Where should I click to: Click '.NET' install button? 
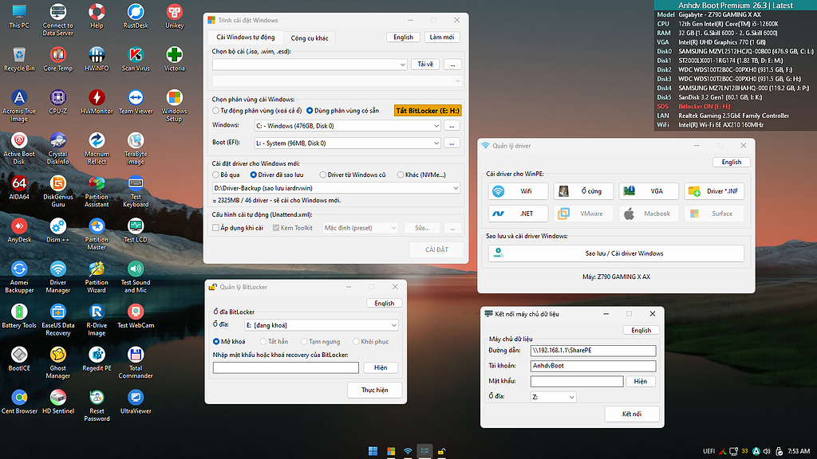[518, 214]
